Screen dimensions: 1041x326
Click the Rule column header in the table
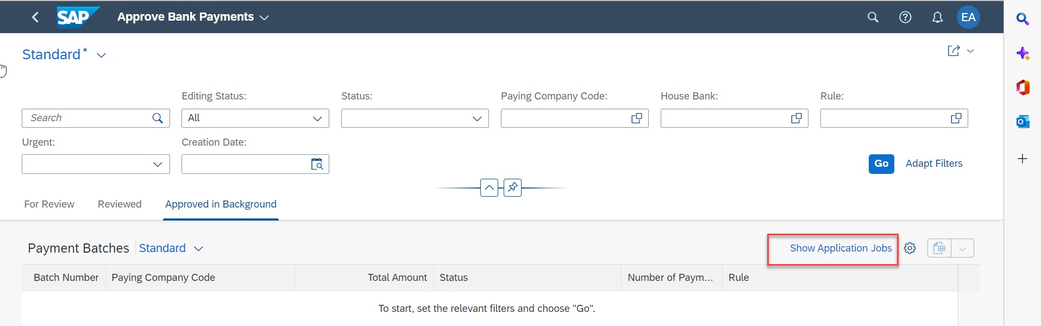coord(840,278)
